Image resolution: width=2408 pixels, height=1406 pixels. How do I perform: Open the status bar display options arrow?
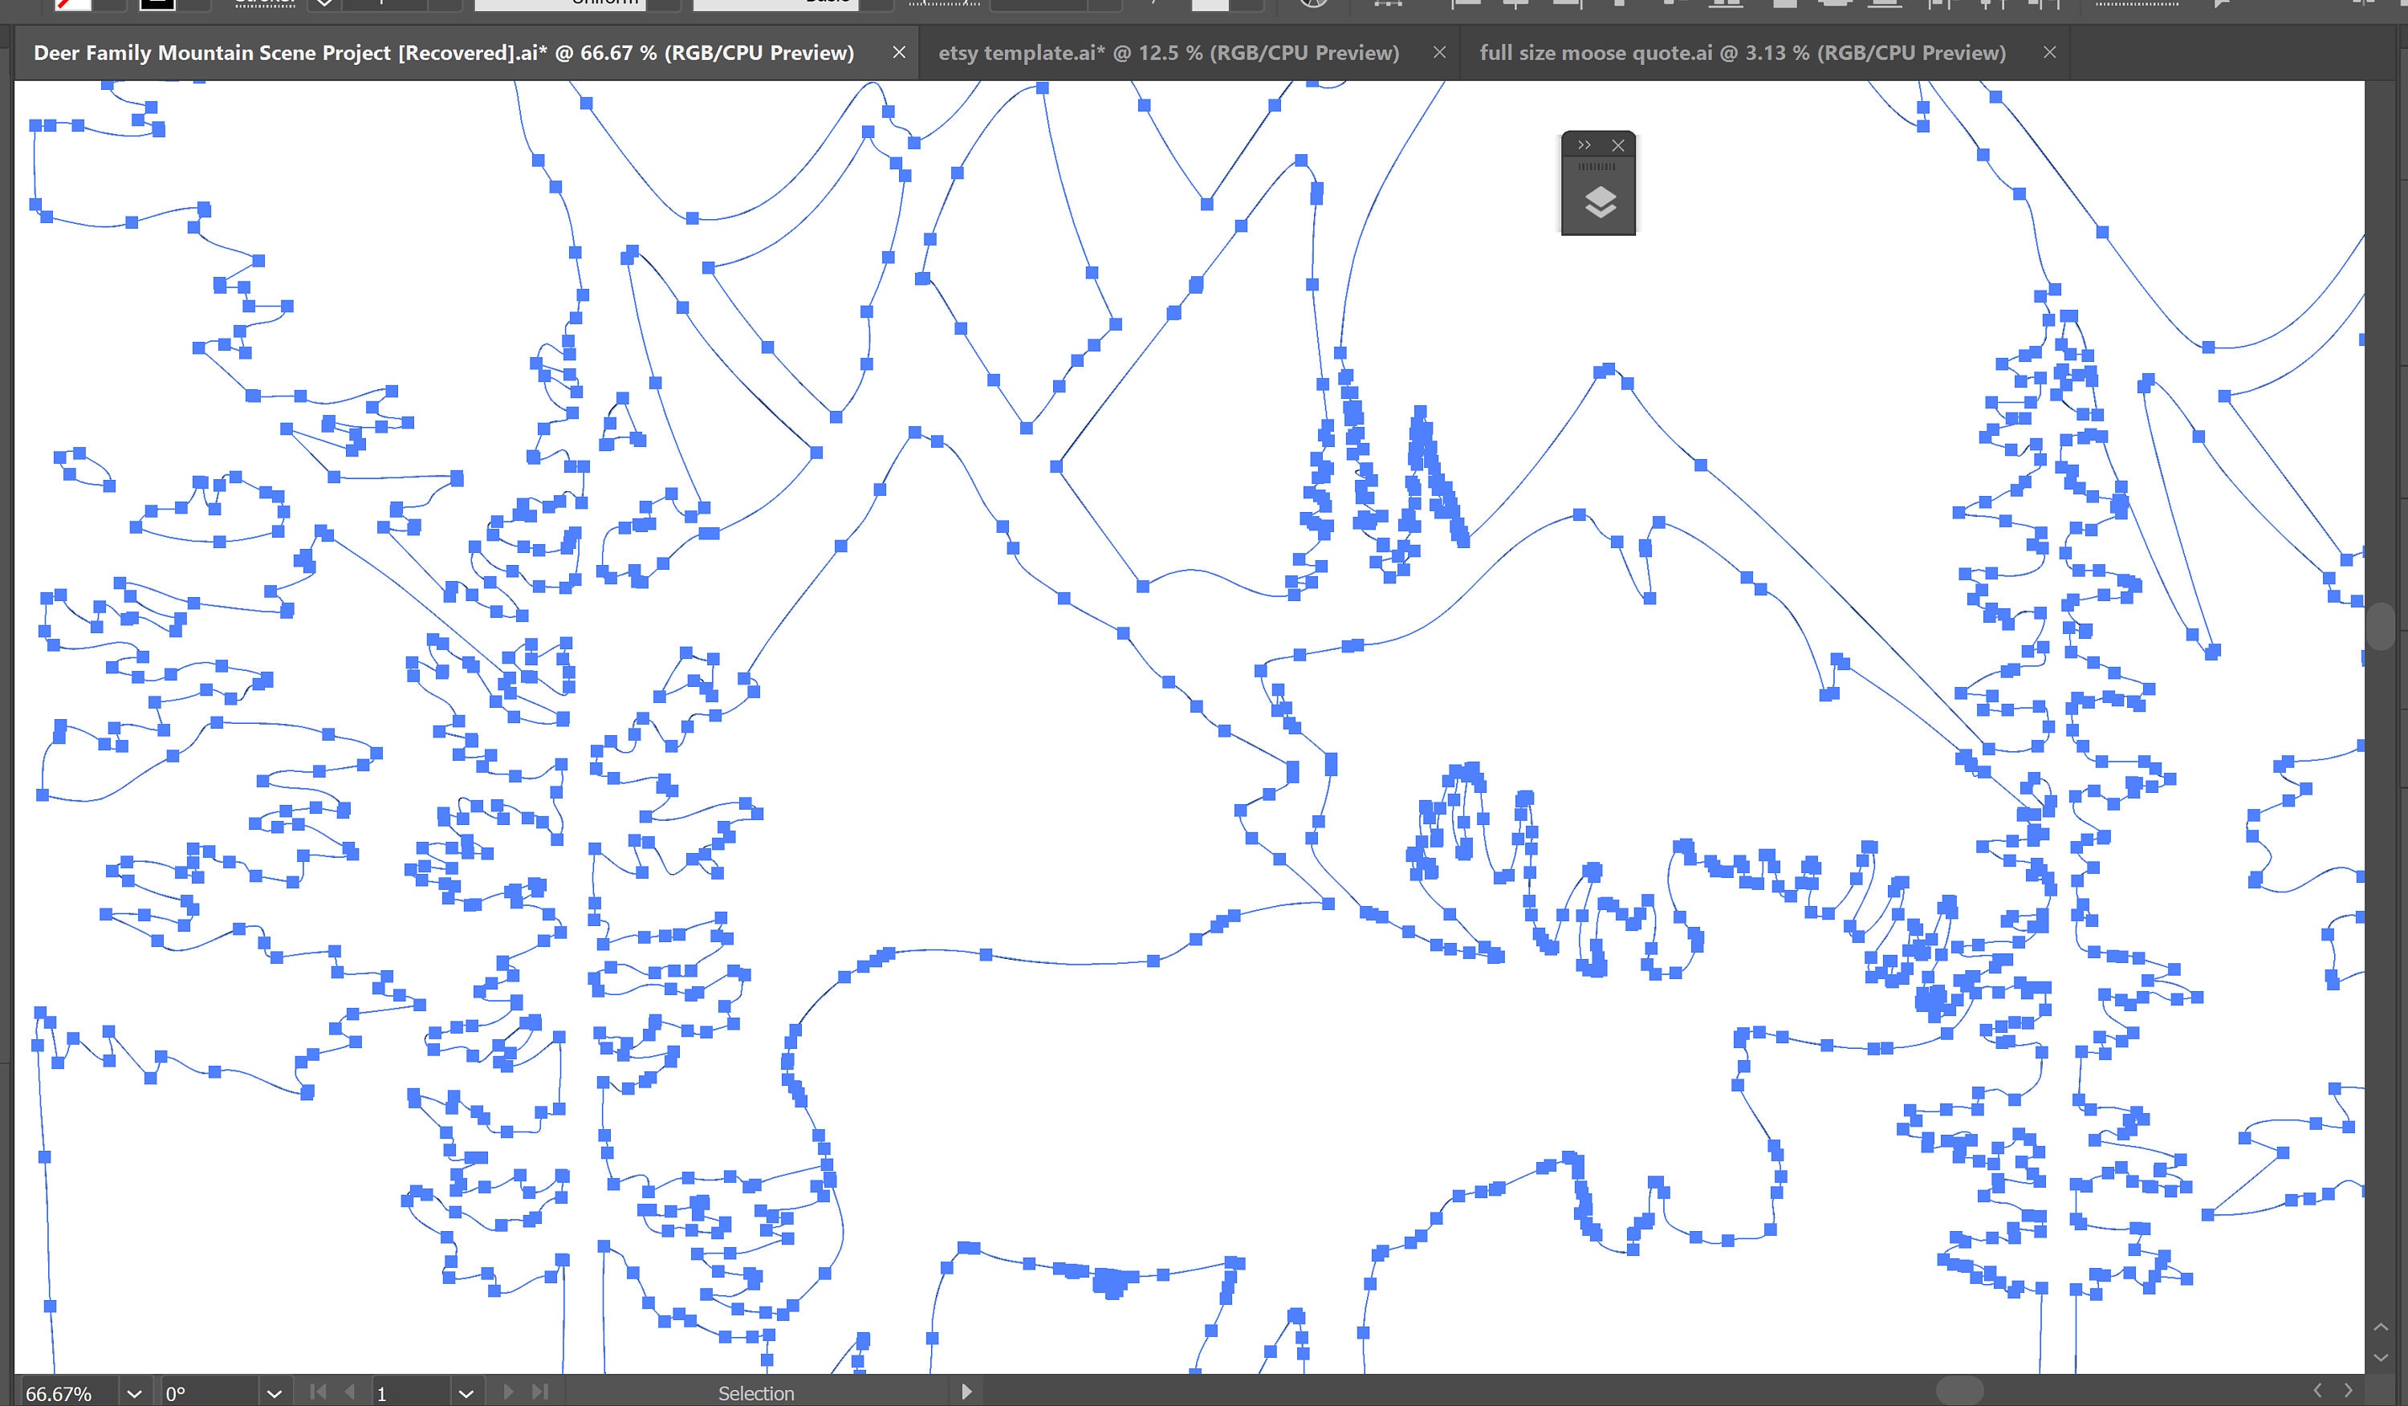coord(966,1392)
